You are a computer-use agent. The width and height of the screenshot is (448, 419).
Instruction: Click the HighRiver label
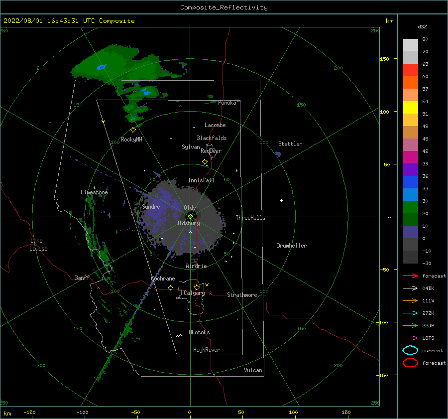click(x=207, y=350)
